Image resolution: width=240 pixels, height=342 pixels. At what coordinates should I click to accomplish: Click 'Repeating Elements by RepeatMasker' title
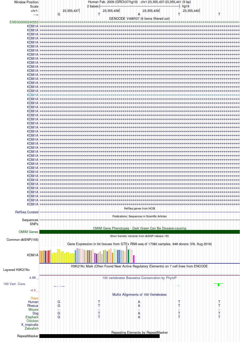pos(139,333)
